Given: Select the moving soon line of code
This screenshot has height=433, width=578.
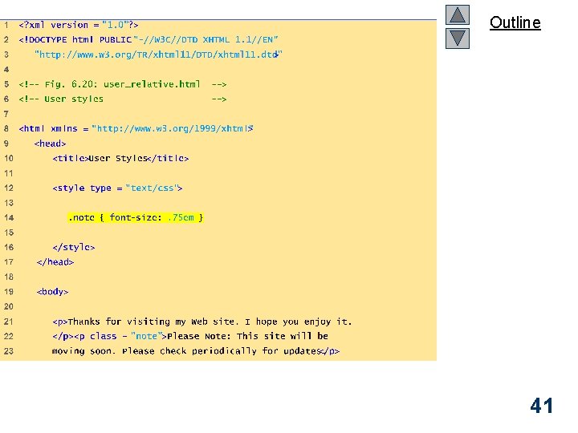Looking at the screenshot, I should [x=196, y=351].
